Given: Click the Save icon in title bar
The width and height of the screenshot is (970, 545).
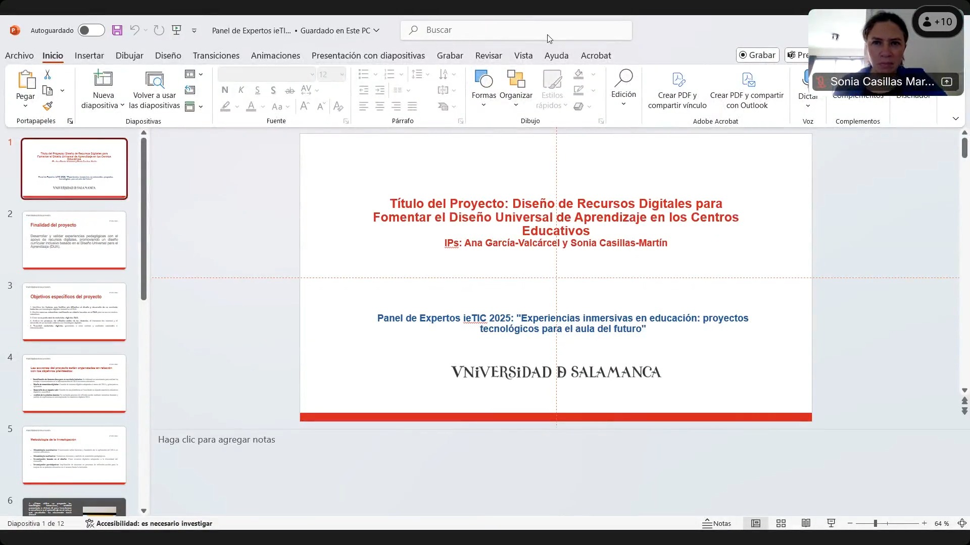Looking at the screenshot, I should coord(117,30).
